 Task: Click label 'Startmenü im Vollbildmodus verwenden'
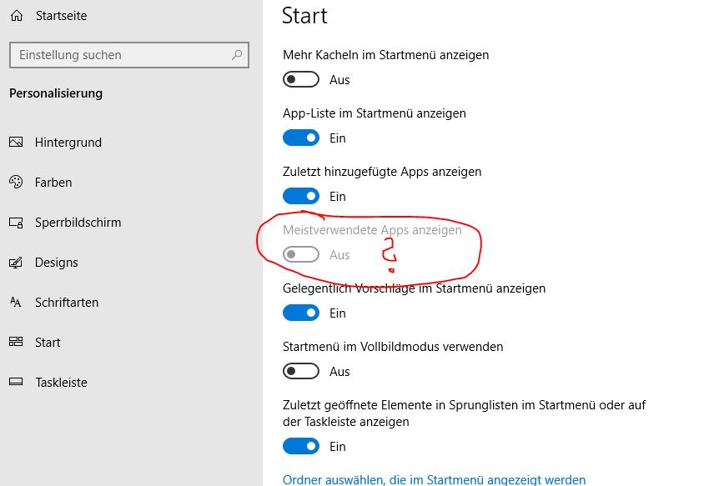393,347
